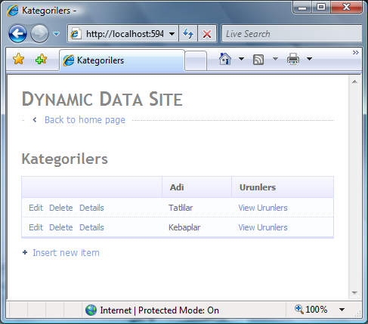Click View Urunlers for Kebaplar

(263, 227)
